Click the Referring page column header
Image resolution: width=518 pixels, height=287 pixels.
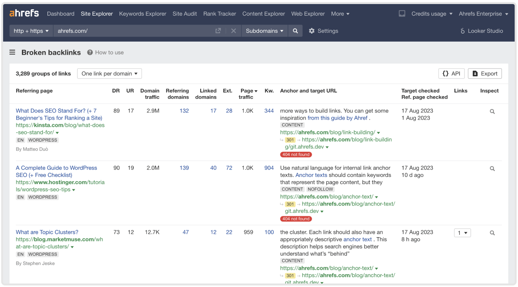pos(34,91)
